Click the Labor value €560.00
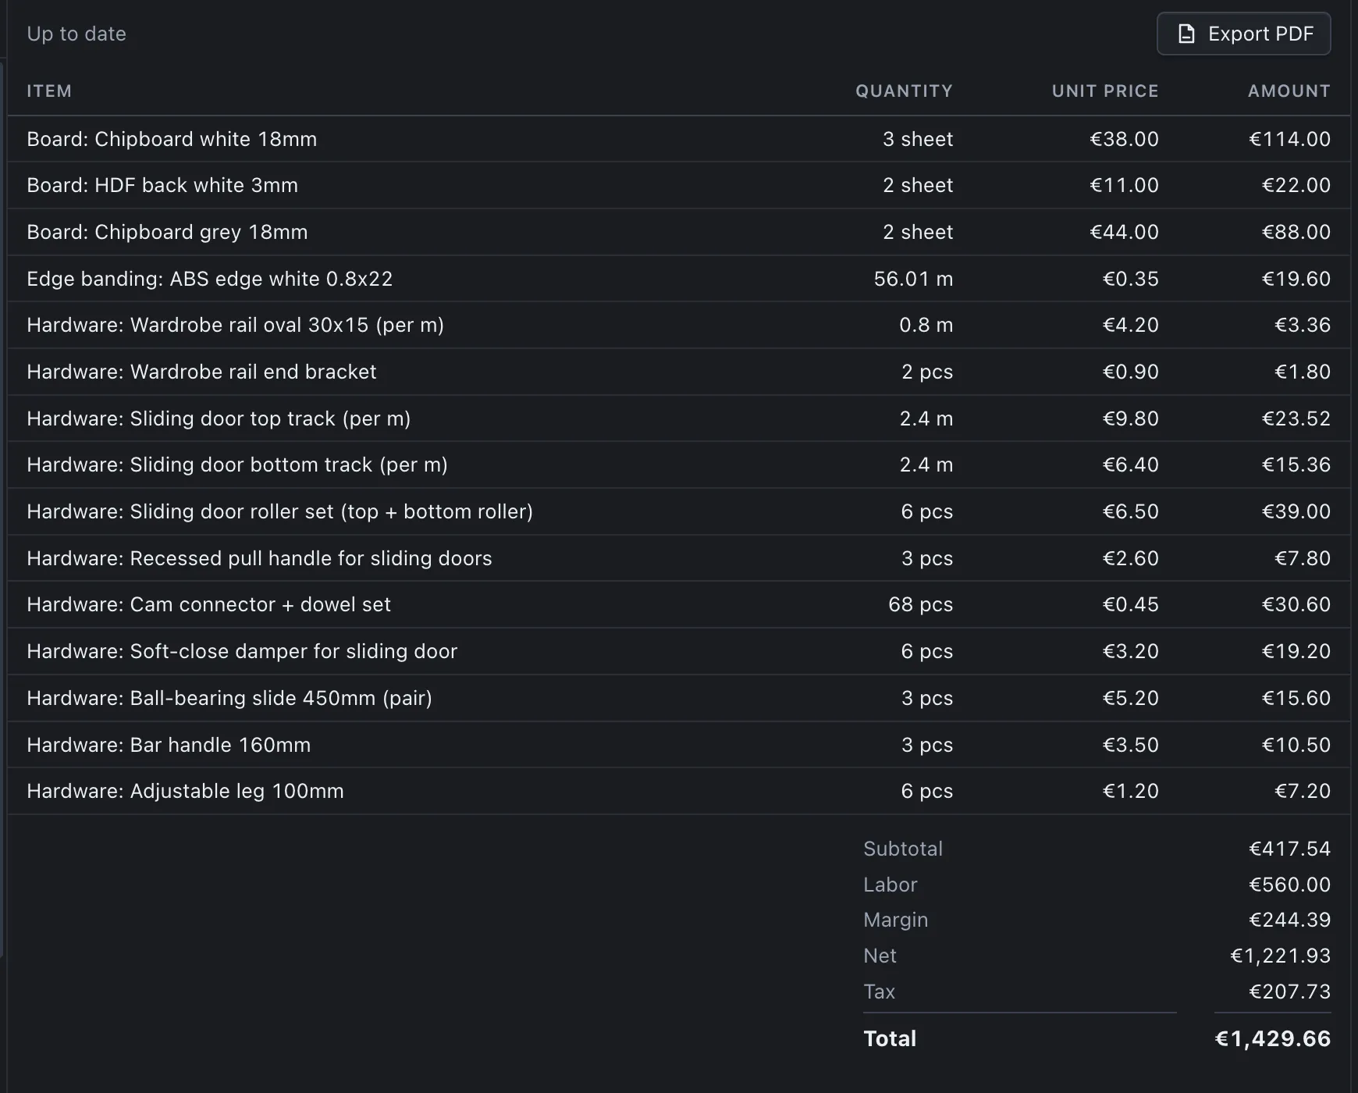 pyautogui.click(x=1289, y=885)
